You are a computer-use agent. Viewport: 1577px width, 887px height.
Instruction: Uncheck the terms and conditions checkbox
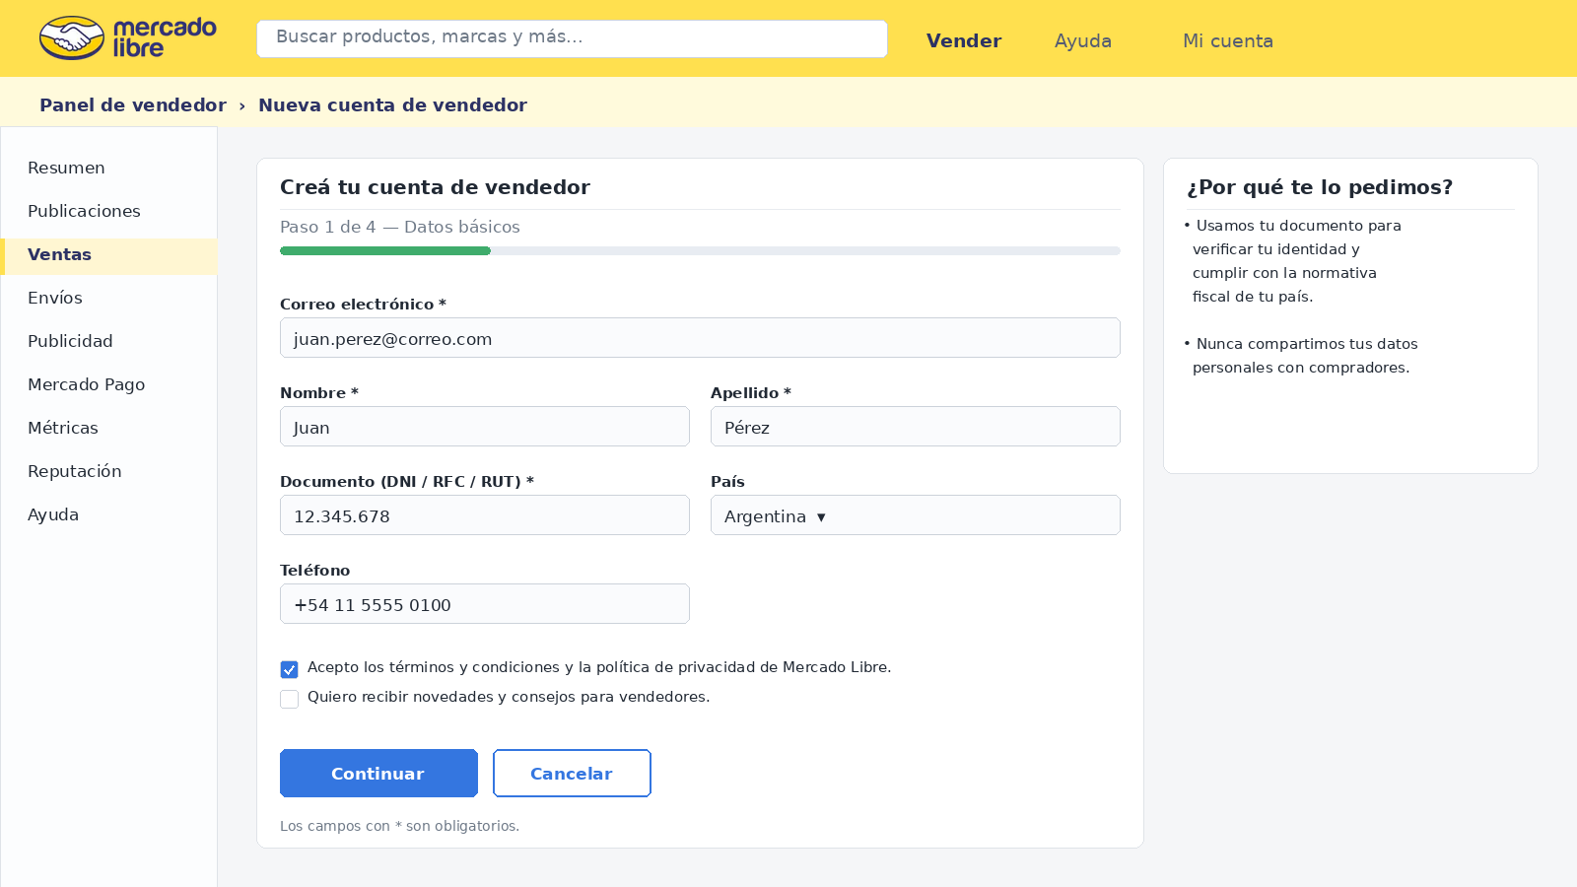(289, 669)
